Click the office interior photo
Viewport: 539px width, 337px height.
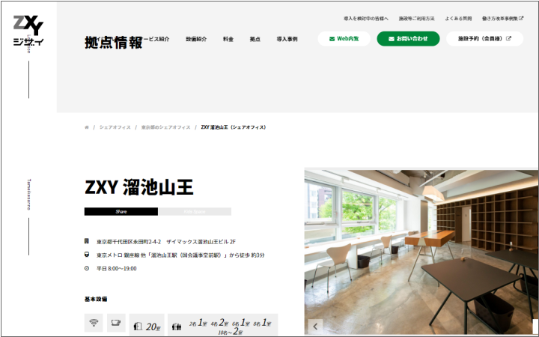(x=421, y=252)
